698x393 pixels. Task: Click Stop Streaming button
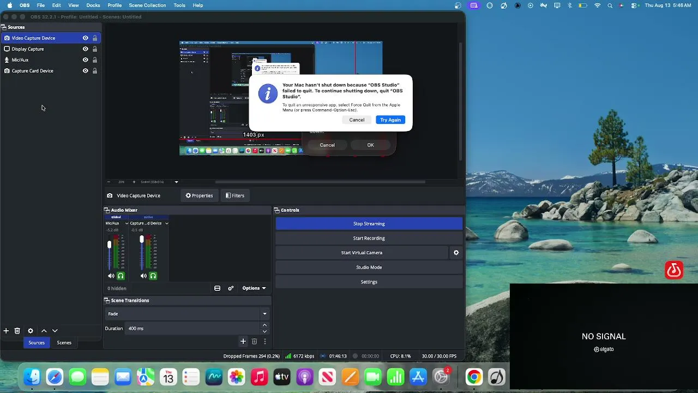pyautogui.click(x=369, y=224)
